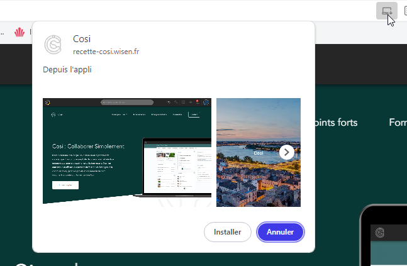The image size is (407, 266).
Task: Click the red shell bookmark icon
Action: click(x=20, y=32)
